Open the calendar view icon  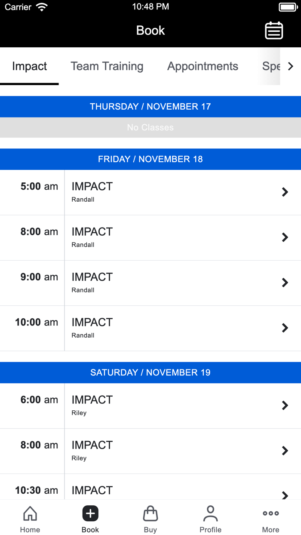pyautogui.click(x=274, y=31)
